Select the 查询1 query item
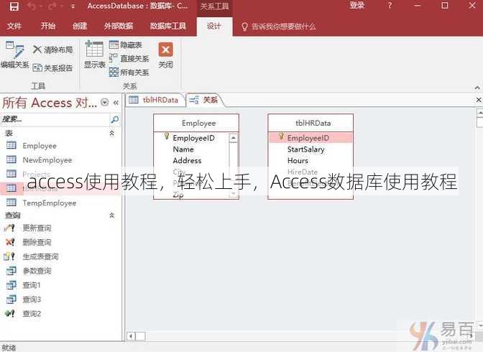 [32, 285]
